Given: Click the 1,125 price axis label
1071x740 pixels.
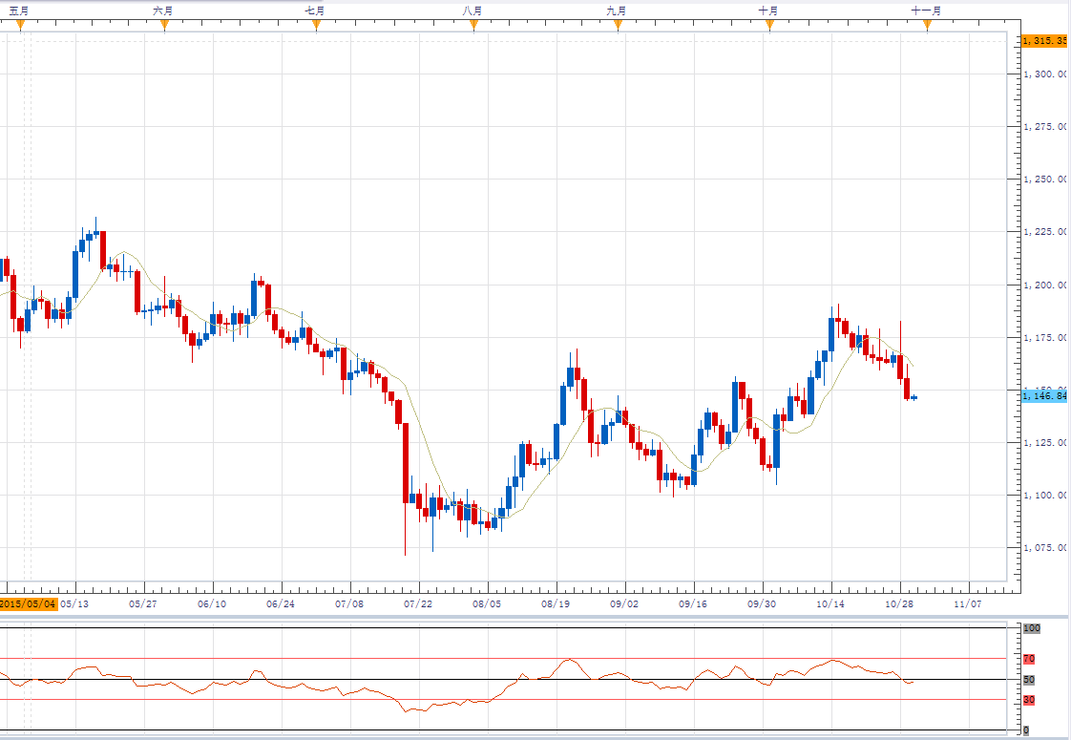Looking at the screenshot, I should pyautogui.click(x=1046, y=443).
